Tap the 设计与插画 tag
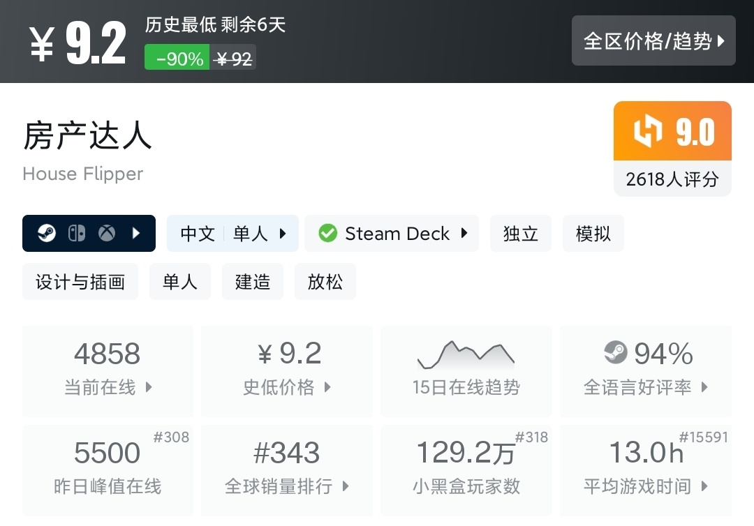 [x=80, y=282]
